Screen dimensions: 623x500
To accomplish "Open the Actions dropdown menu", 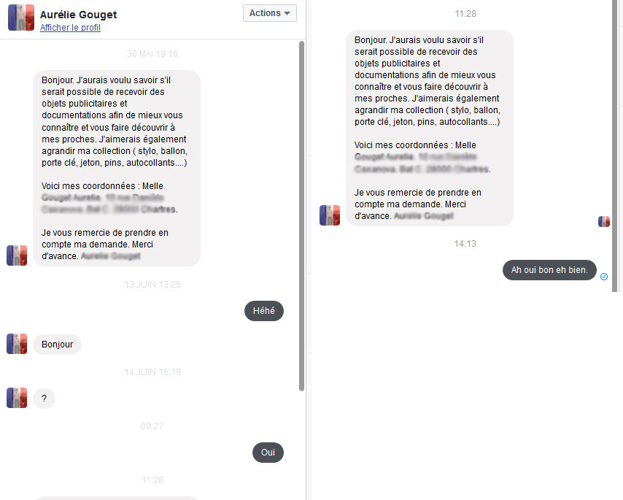I will pyautogui.click(x=270, y=13).
